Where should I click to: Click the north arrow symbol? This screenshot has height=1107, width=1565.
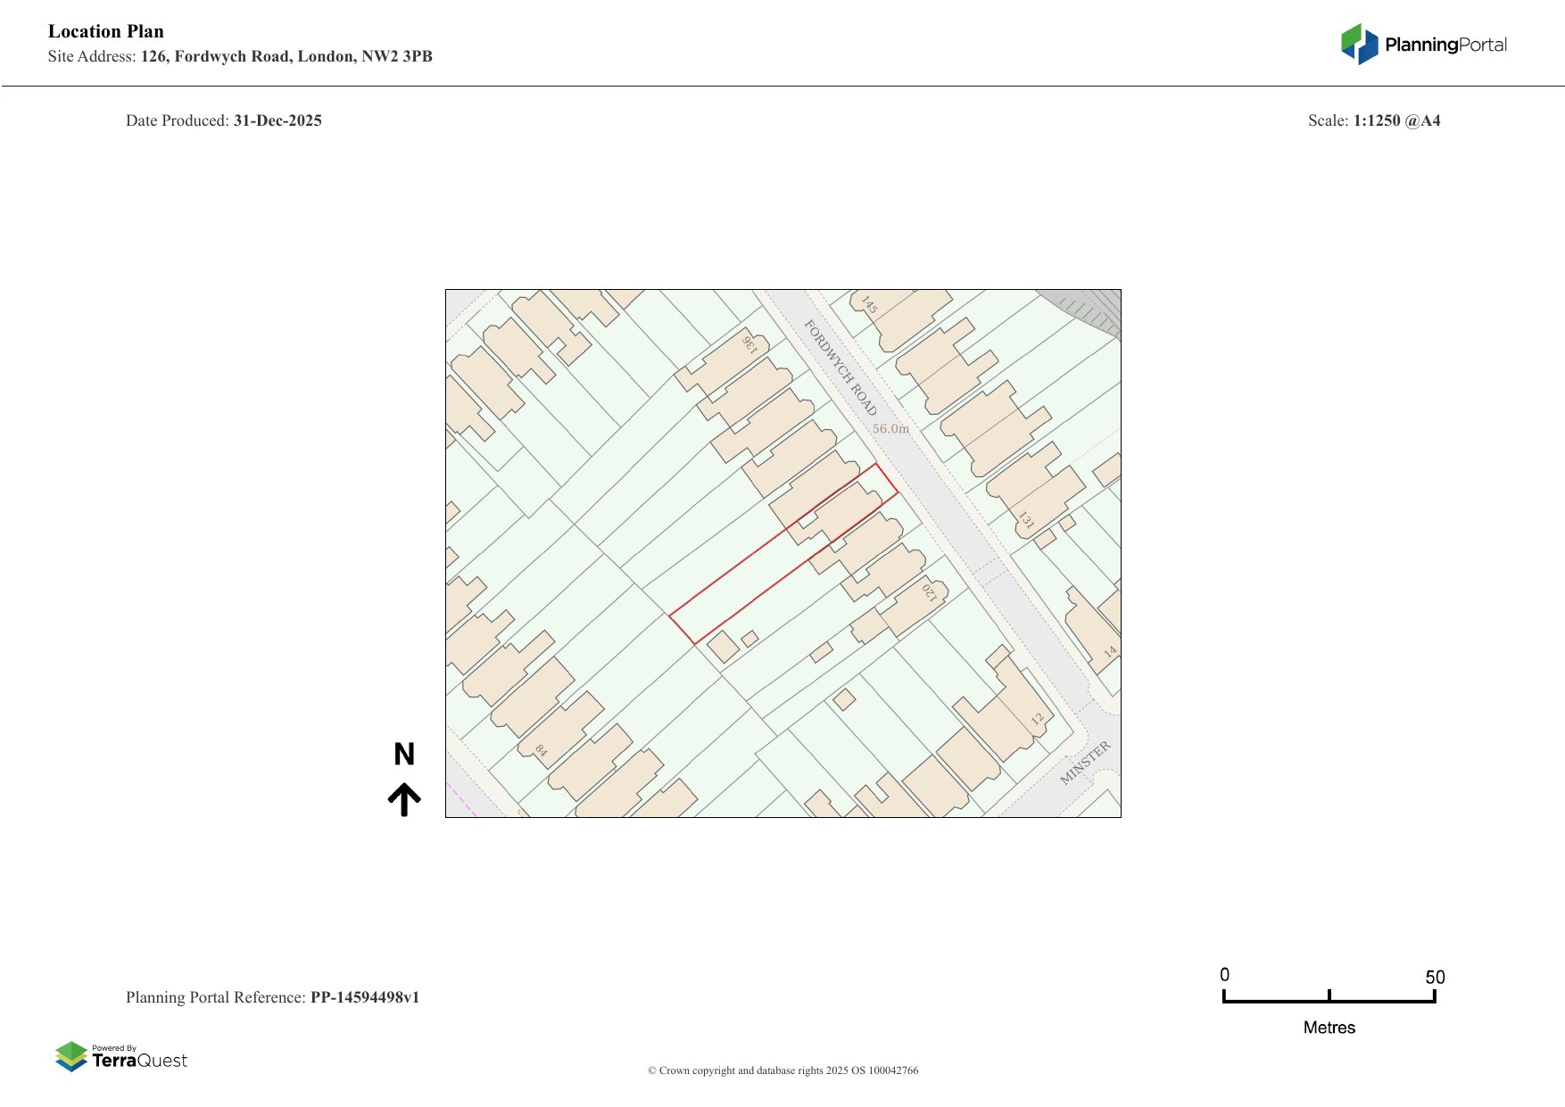pyautogui.click(x=404, y=799)
